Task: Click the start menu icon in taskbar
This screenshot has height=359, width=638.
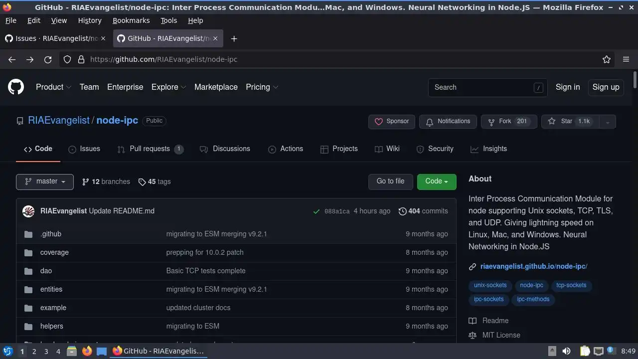Action: [x=8, y=351]
